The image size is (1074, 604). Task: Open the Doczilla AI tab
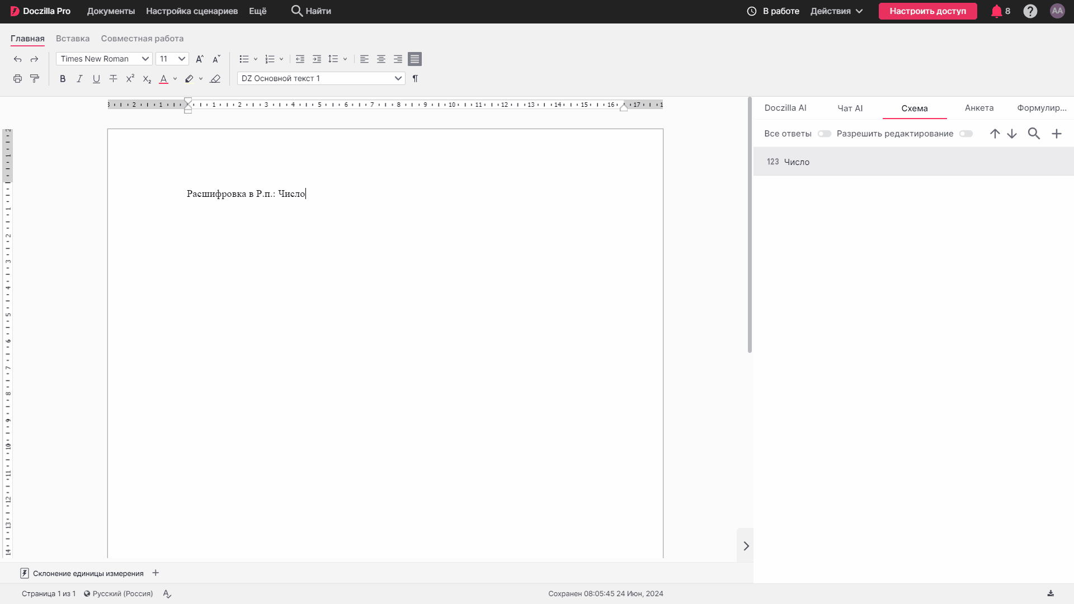coord(785,108)
